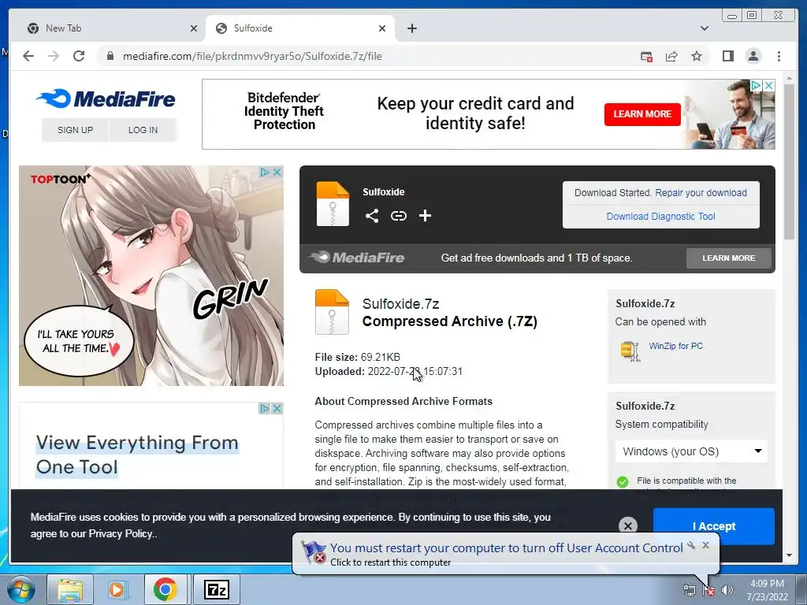
Task: Click the Sulfoxide file icon in dark header
Action: [x=333, y=204]
